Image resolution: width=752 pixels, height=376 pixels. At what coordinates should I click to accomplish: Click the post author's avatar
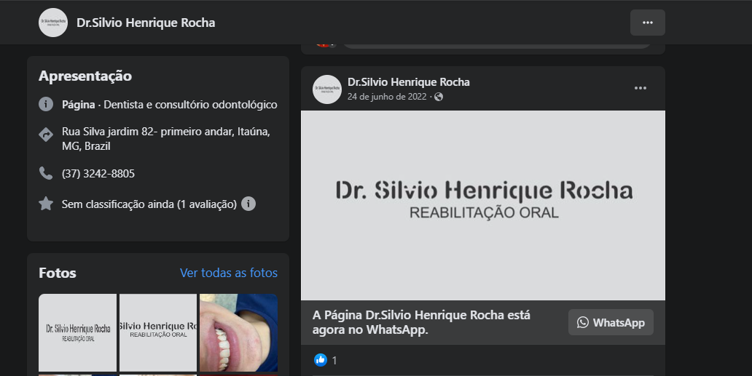(x=327, y=89)
